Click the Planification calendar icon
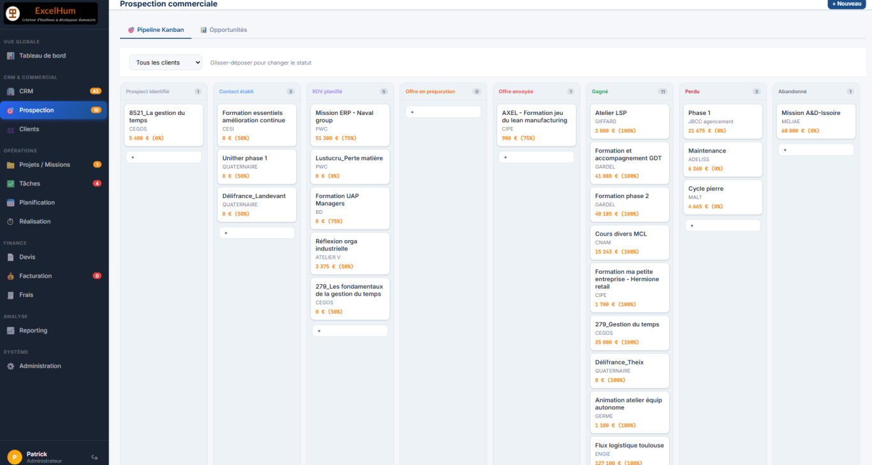This screenshot has height=465, width=872. tap(10, 202)
